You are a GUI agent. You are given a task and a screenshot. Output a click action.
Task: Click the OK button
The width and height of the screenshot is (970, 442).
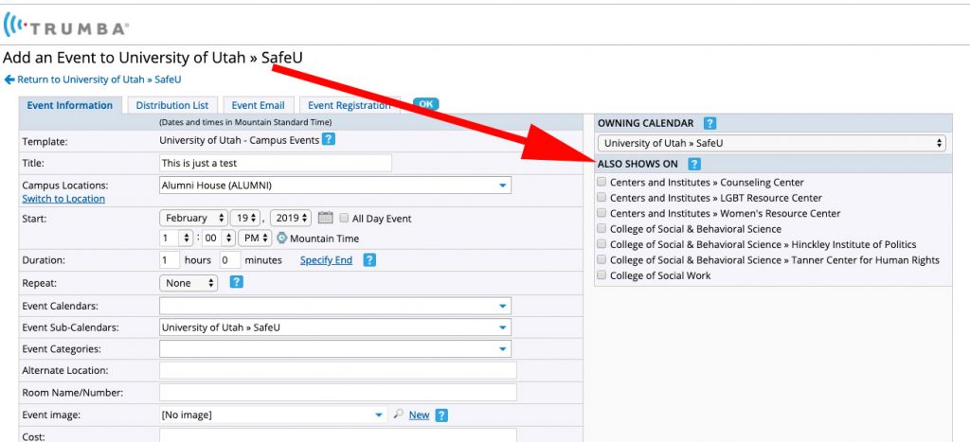pyautogui.click(x=425, y=104)
